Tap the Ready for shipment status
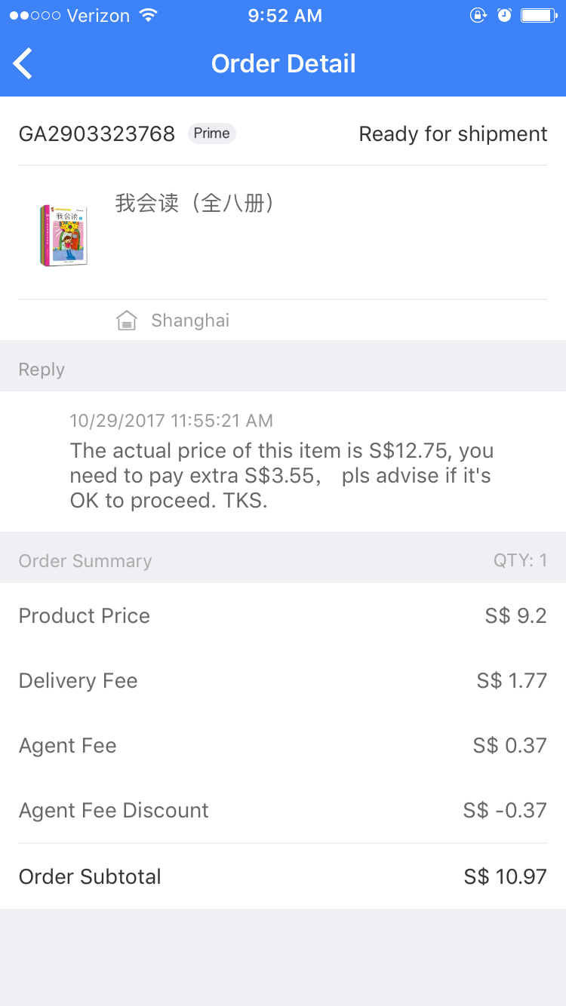 pos(453,134)
